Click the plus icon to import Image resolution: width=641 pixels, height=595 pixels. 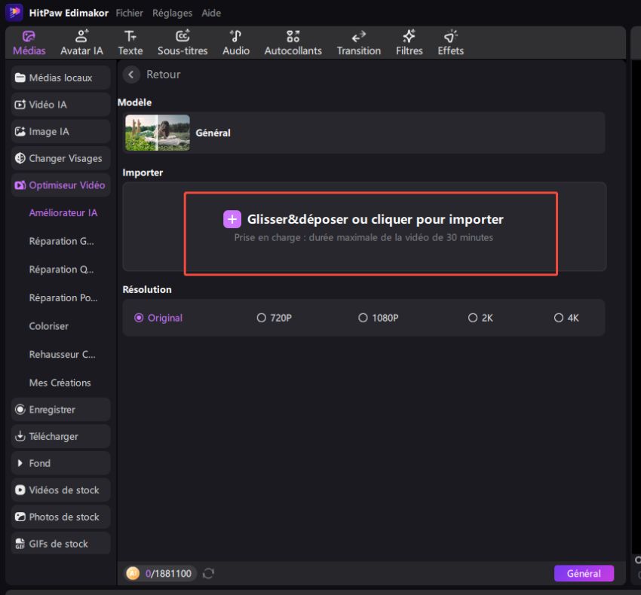click(x=232, y=219)
